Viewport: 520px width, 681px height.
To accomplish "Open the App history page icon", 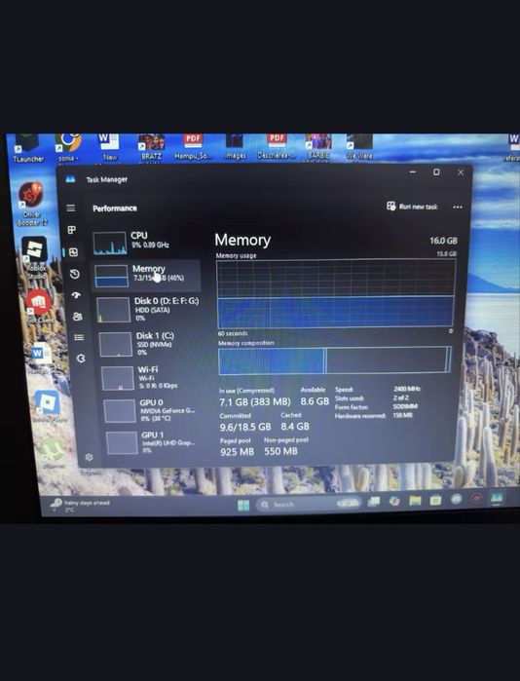I will [75, 274].
